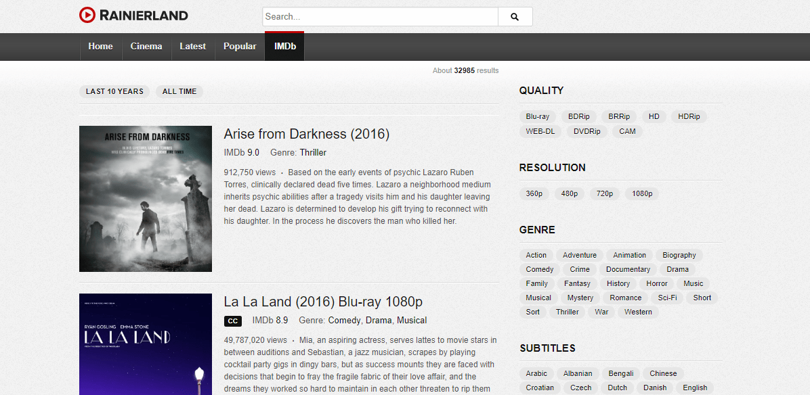Image resolution: width=810 pixels, height=395 pixels.
Task: Click the Thriller genre link under Arise from Darkness
Action: click(x=313, y=153)
